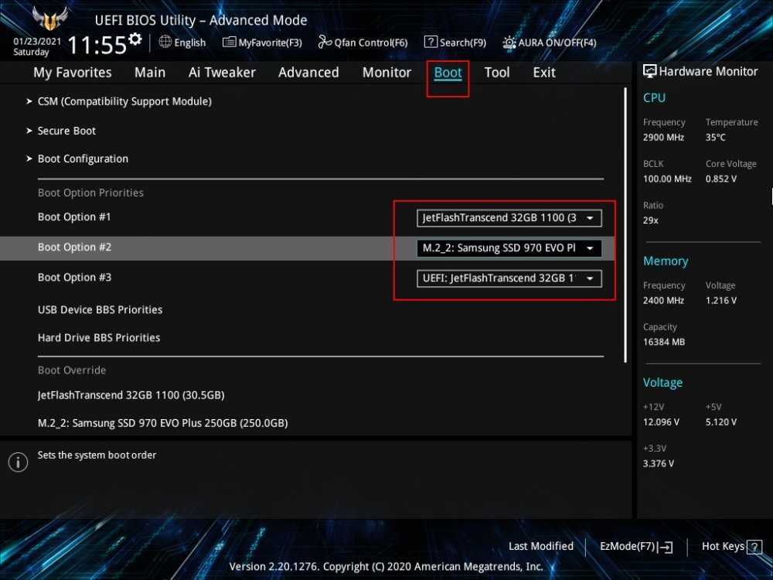
Task: Go to the Exit tab
Action: (543, 72)
